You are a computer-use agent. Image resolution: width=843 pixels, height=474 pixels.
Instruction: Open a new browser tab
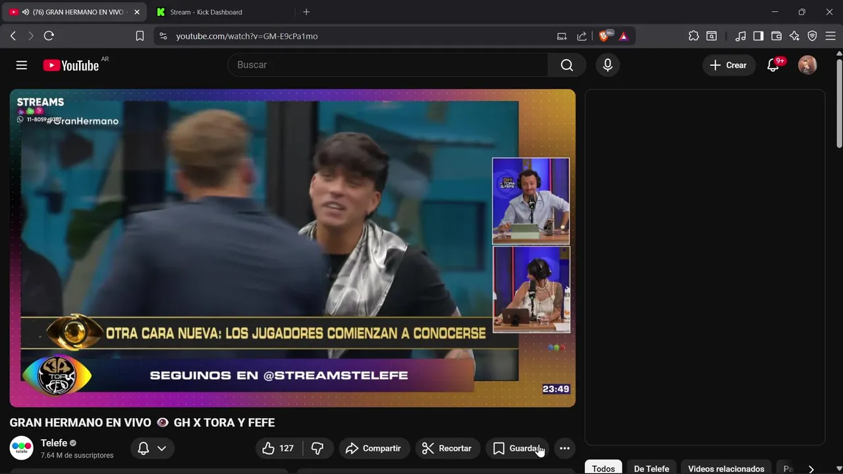click(x=306, y=12)
